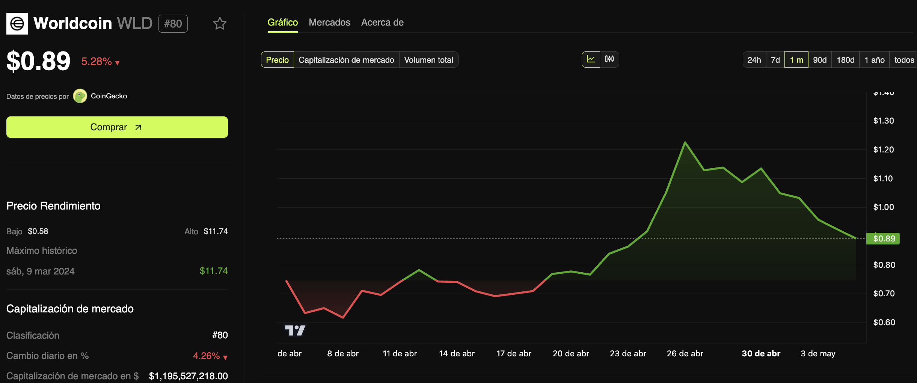Screen dimensions: 917x383
Task: Click the Comprar button
Action: (117, 127)
